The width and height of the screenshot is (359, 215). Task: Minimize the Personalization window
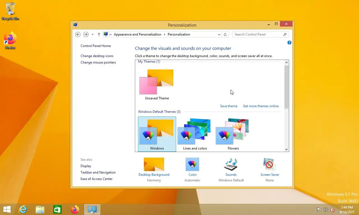click(269, 24)
